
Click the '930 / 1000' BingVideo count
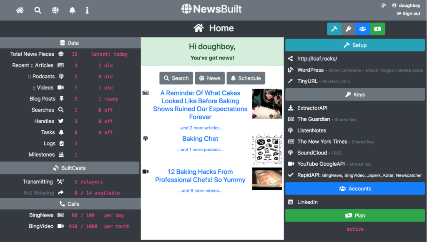83,227
